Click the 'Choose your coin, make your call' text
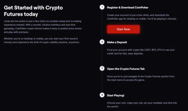 [x=142, y=105]
